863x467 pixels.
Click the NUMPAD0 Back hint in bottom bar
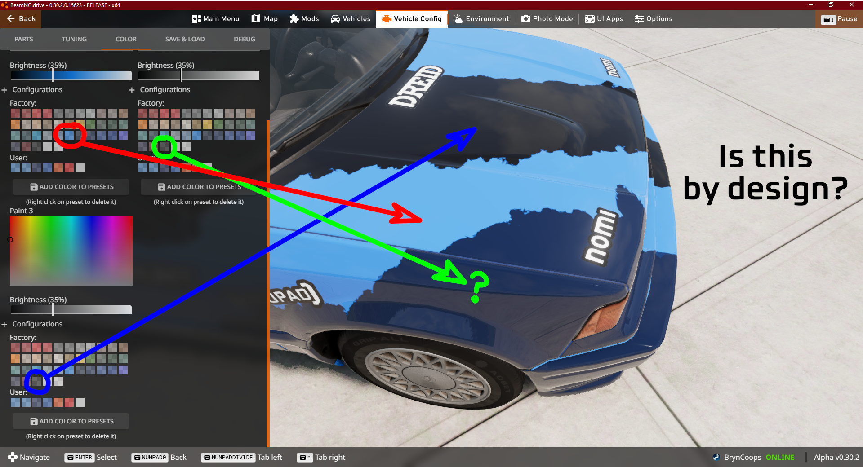[159, 457]
